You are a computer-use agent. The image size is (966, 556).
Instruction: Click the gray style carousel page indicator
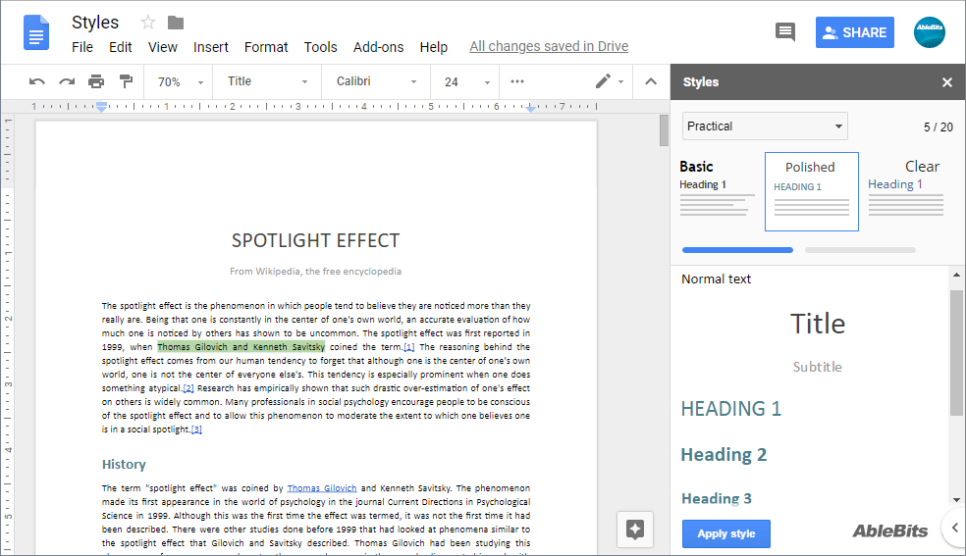point(860,250)
